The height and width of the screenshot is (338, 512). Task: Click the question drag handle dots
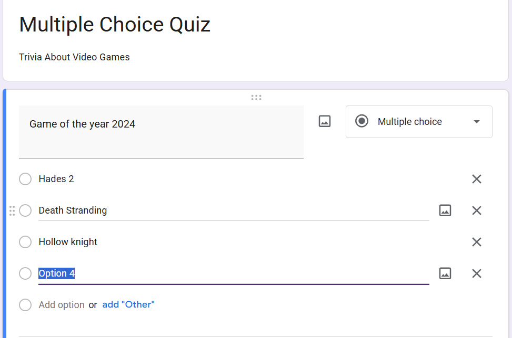click(x=256, y=97)
